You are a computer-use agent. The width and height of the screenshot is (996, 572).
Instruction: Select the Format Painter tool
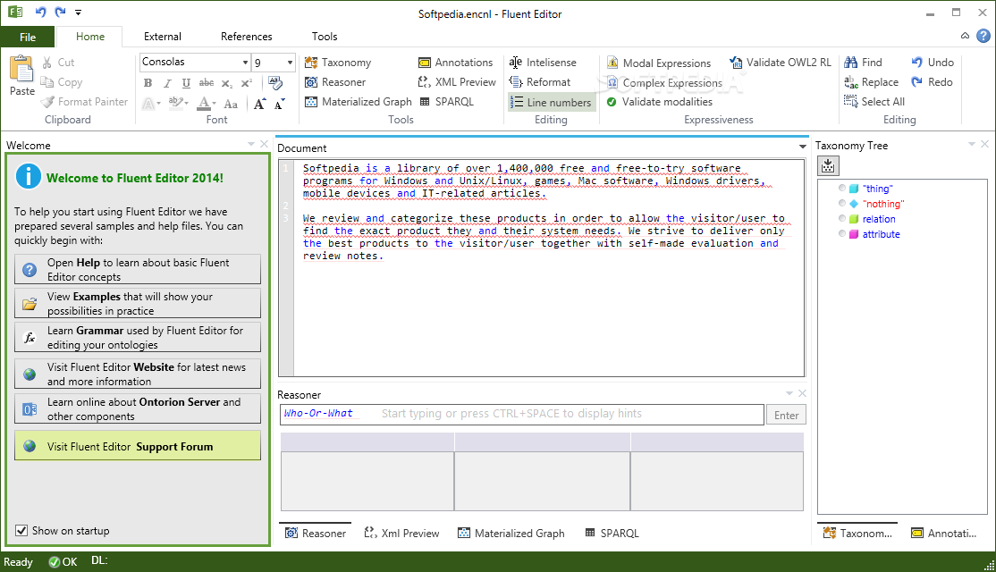(x=84, y=102)
